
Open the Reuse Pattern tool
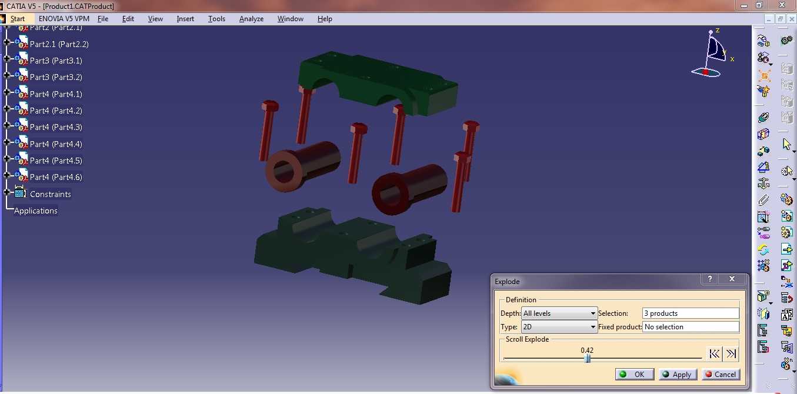point(763,265)
